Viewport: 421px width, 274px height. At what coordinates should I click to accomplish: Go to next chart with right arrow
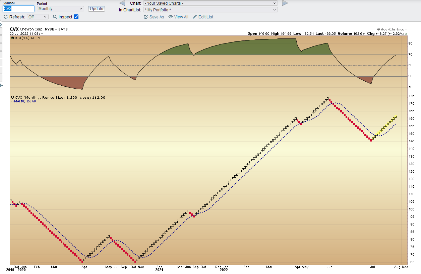pyautogui.click(x=285, y=3)
